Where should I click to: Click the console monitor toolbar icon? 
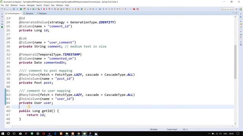click(14, 9)
